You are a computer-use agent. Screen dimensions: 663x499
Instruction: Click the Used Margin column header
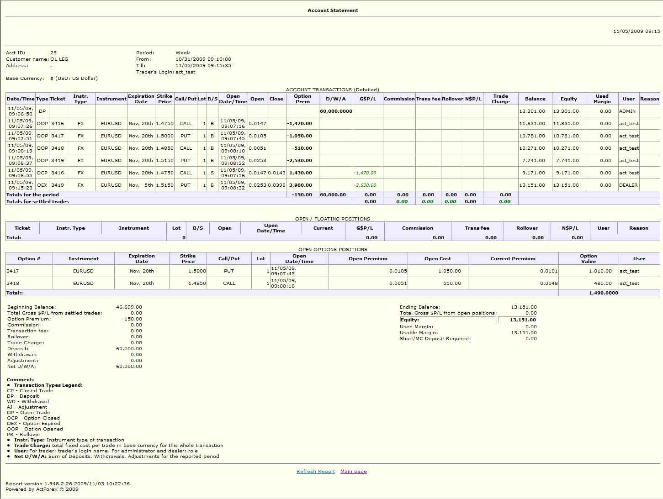602,99
